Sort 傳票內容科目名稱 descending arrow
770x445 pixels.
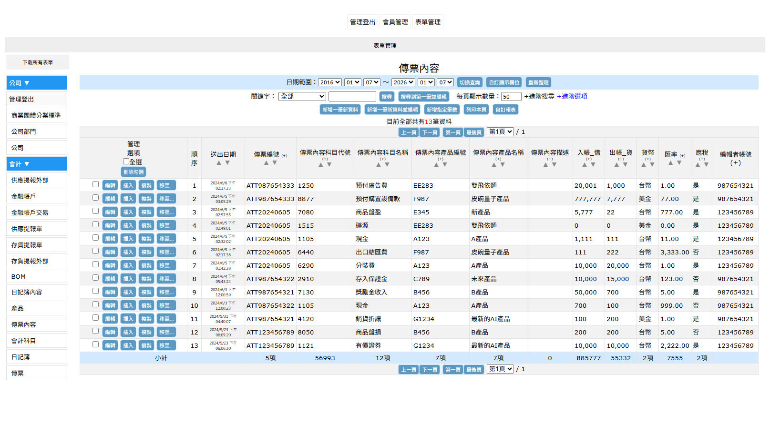(387, 165)
